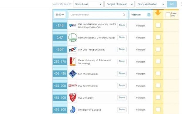The width and height of the screenshot is (182, 114).
Task: Click Vietnam location in Can Tho row
Action: click(x=141, y=74)
